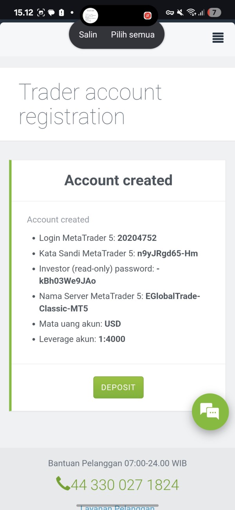
Task: Tap the 1:4000 leverage value
Action: point(112,339)
